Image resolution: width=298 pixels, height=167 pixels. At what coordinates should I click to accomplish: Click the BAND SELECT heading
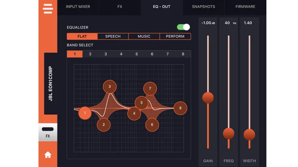(x=80, y=45)
